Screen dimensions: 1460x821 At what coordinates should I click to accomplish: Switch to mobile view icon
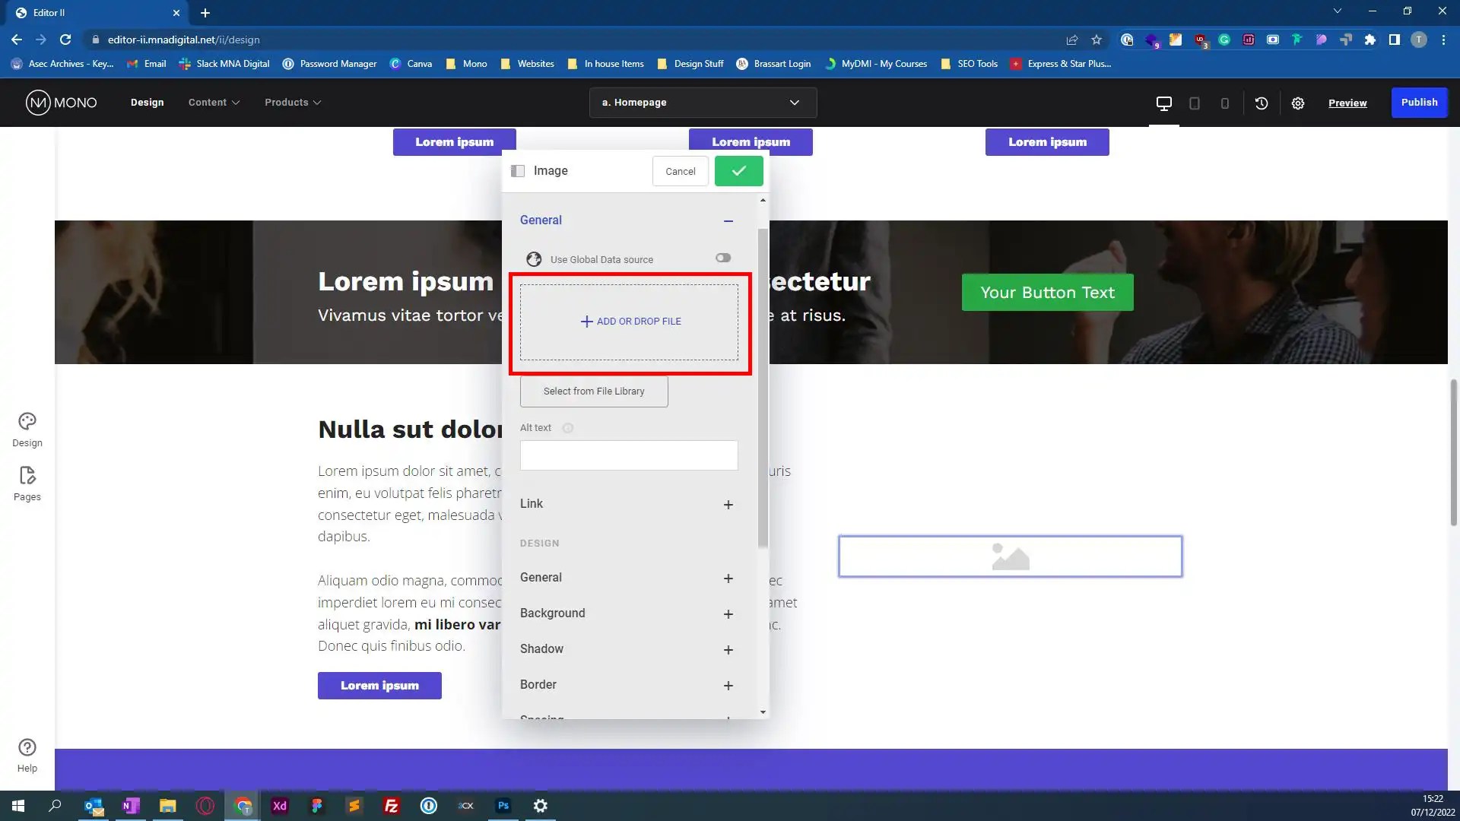click(x=1224, y=103)
